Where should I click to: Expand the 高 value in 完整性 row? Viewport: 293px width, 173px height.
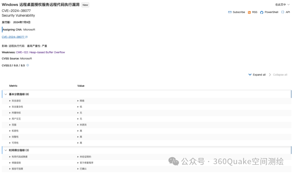79,137
